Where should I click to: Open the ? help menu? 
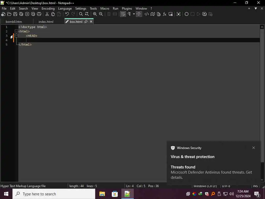coord(151,9)
